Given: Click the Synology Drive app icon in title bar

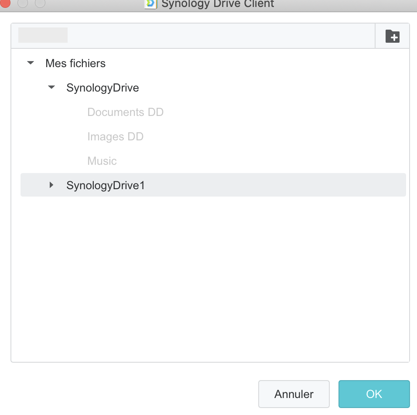Looking at the screenshot, I should click(x=151, y=3).
